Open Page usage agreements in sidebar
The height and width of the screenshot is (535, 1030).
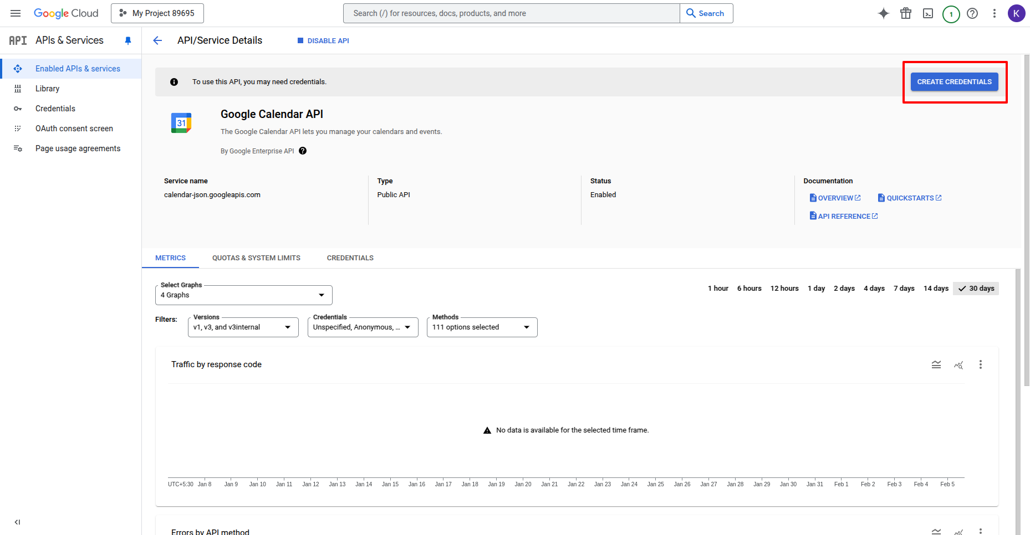click(71, 148)
